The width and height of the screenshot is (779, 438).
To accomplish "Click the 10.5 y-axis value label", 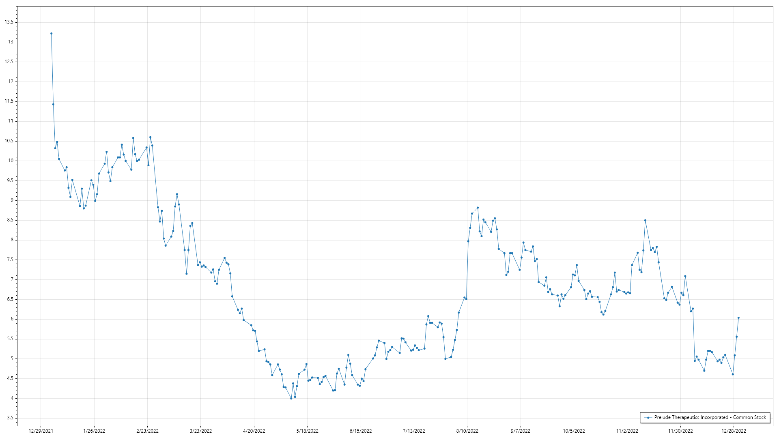I will (x=9, y=141).
